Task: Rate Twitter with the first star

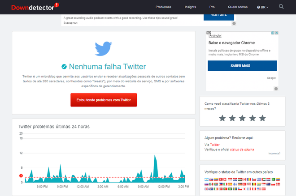Action: coord(222,118)
